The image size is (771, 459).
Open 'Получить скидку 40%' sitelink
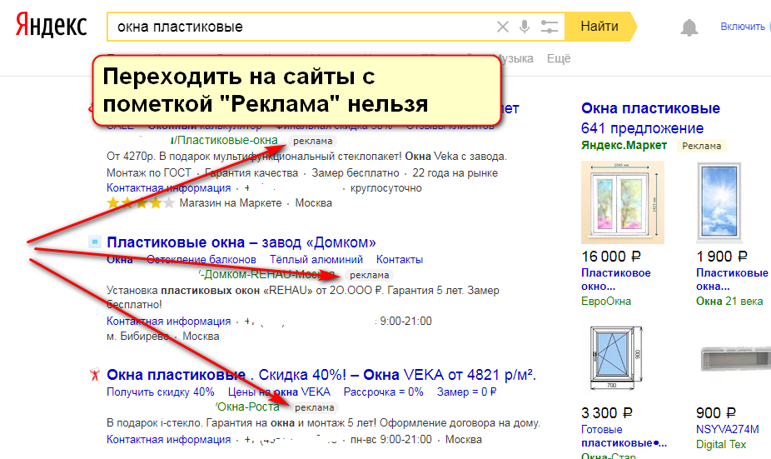(x=161, y=392)
